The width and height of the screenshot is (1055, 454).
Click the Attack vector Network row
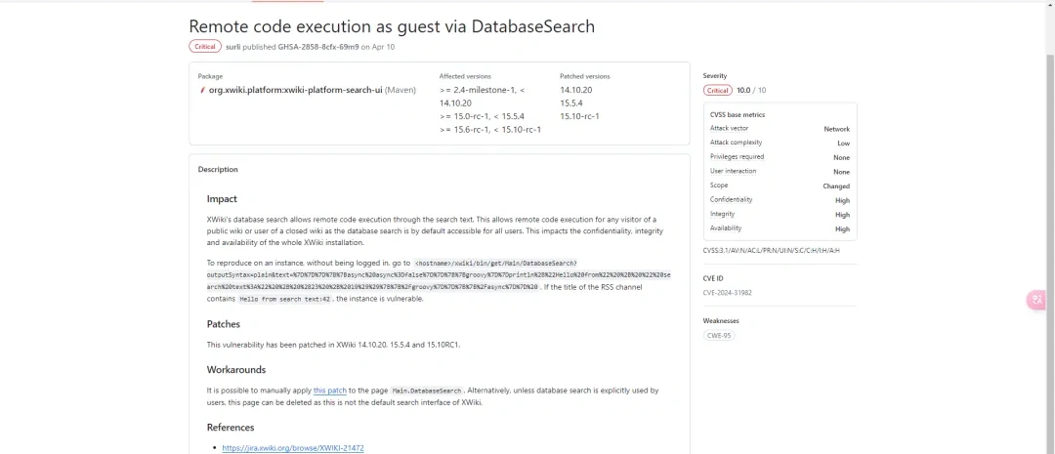point(780,129)
